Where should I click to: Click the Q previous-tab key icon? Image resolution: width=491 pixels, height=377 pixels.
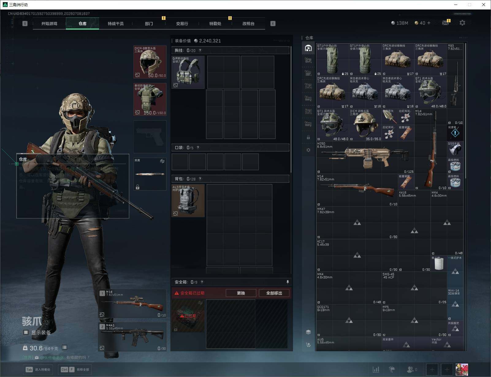click(x=25, y=24)
